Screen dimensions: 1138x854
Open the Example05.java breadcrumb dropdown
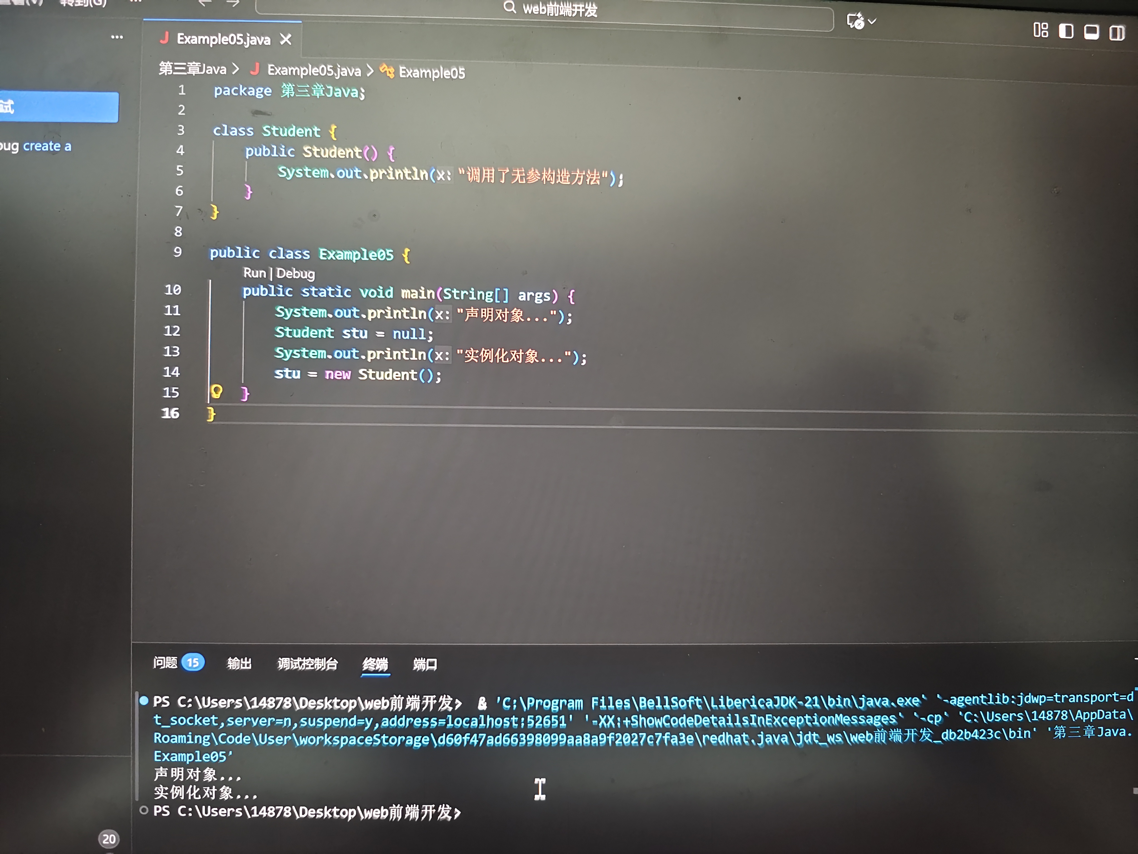click(314, 71)
